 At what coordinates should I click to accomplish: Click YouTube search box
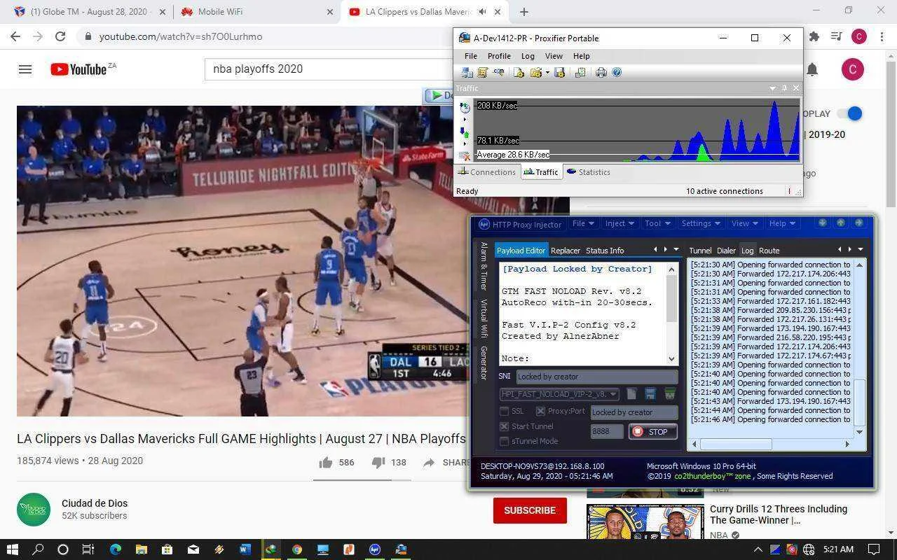[x=329, y=69]
